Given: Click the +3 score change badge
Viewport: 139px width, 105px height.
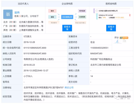Looking at the screenshot, I should coord(124,41).
